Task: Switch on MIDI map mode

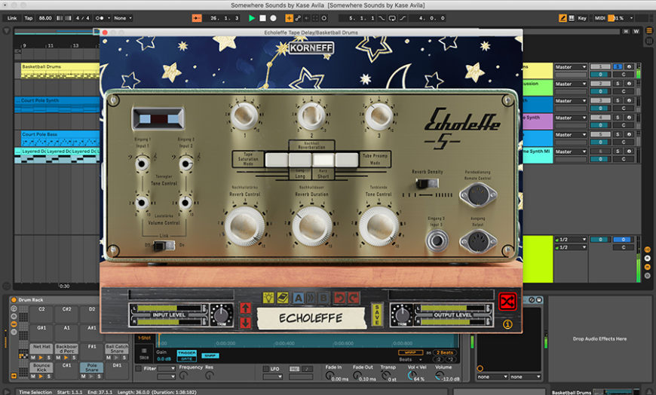Action: (x=600, y=18)
